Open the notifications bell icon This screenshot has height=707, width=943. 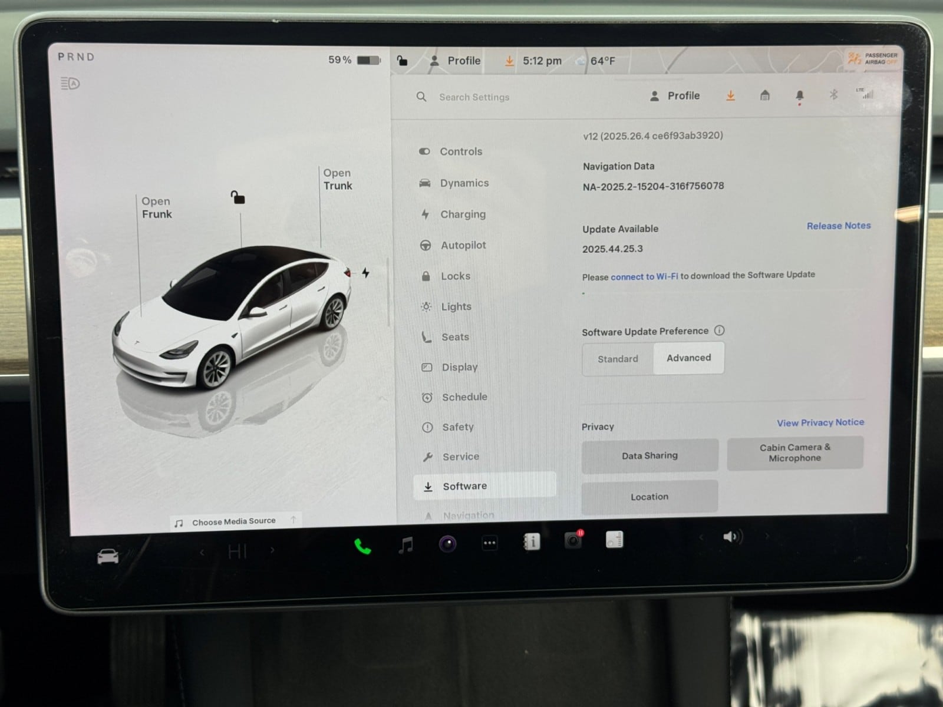(799, 95)
